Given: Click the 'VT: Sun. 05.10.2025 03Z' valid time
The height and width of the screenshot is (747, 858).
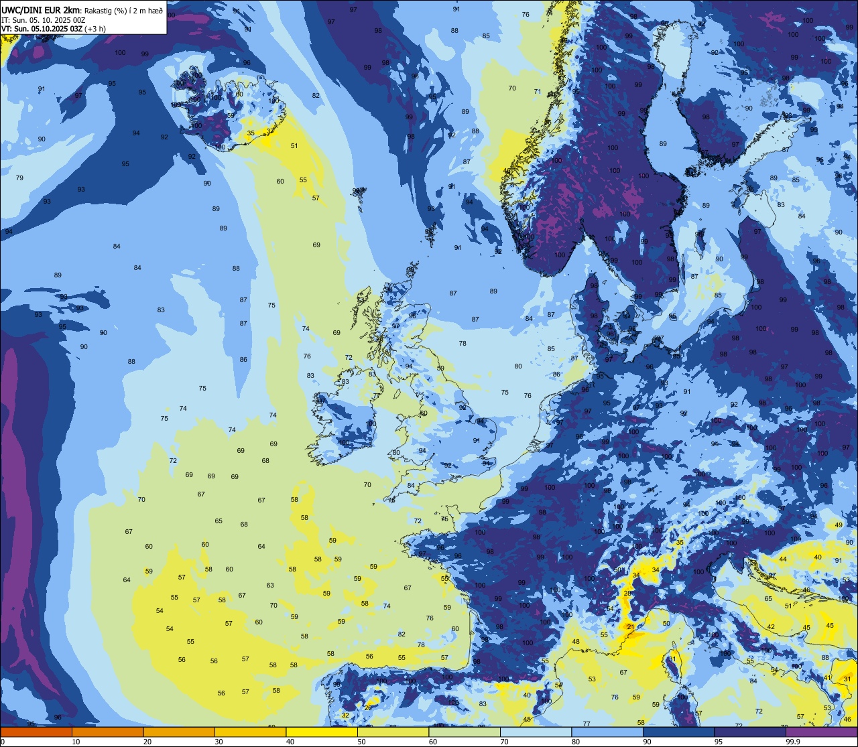Looking at the screenshot, I should [42, 29].
